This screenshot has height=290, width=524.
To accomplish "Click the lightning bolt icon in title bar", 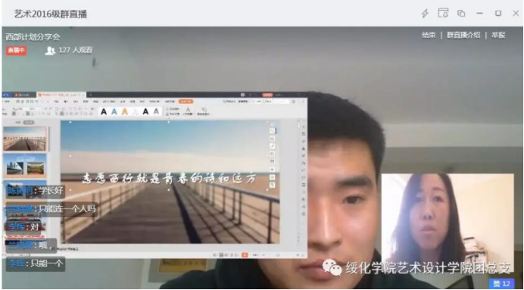I will coord(425,14).
